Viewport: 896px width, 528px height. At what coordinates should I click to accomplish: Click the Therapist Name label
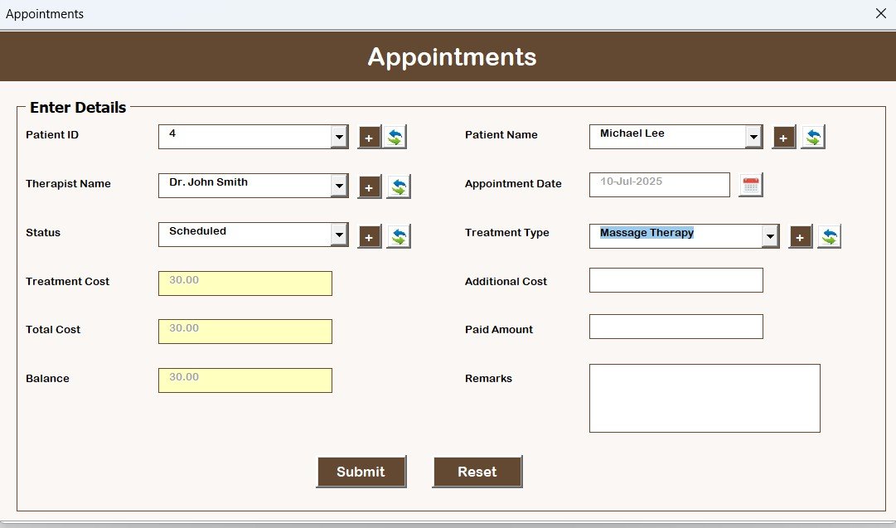coord(68,184)
